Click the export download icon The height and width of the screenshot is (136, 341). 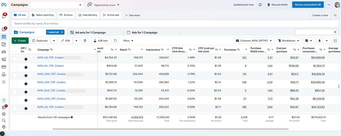(x=319, y=40)
